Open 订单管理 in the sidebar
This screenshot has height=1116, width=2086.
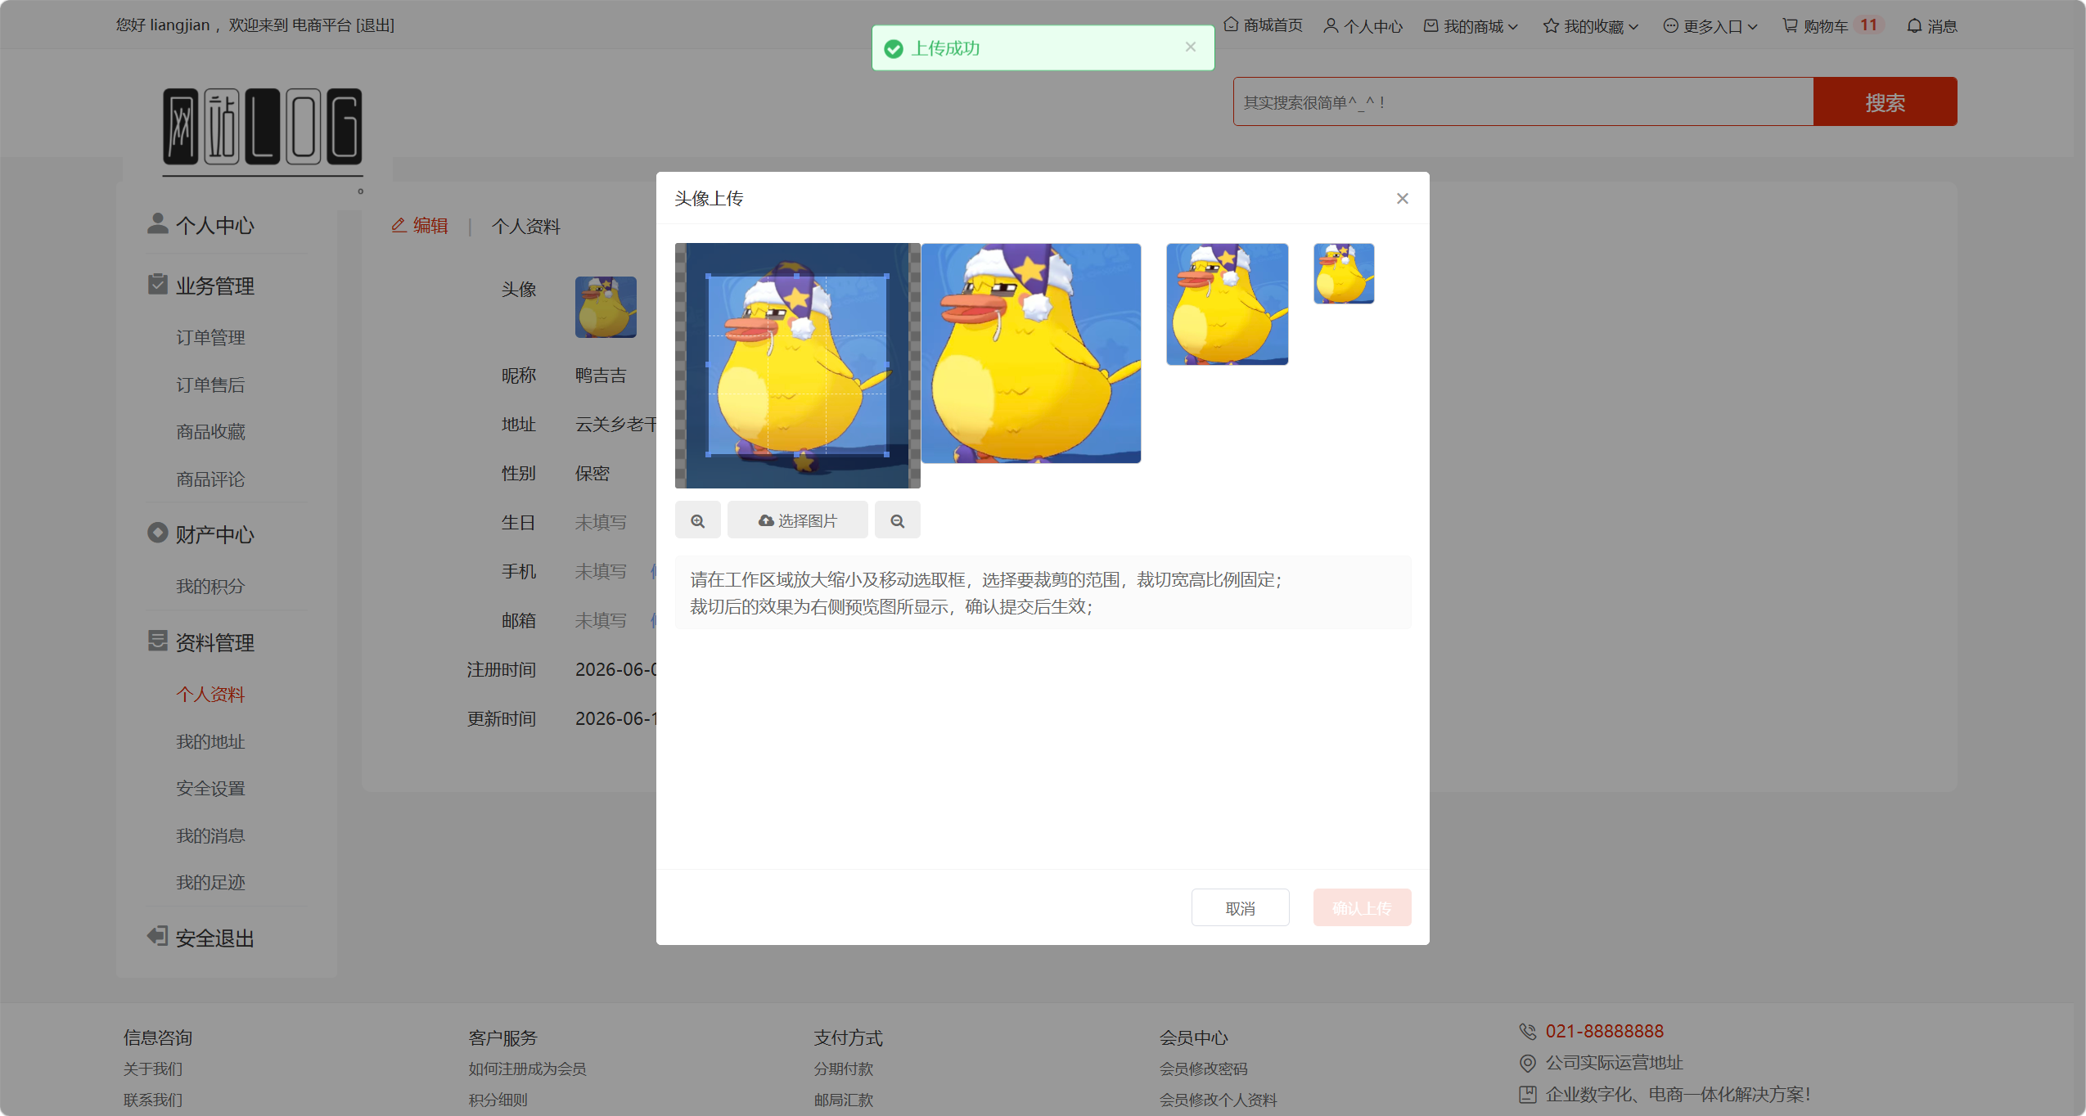point(210,337)
